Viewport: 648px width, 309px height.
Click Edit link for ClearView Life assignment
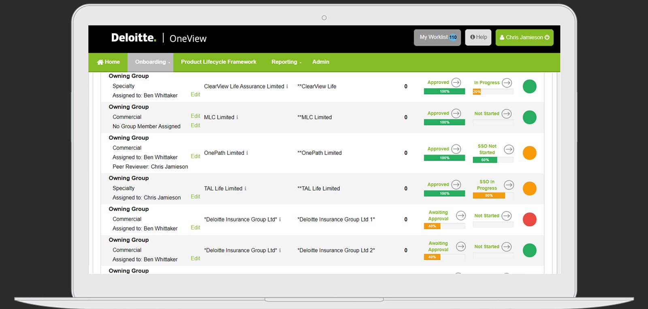point(195,94)
